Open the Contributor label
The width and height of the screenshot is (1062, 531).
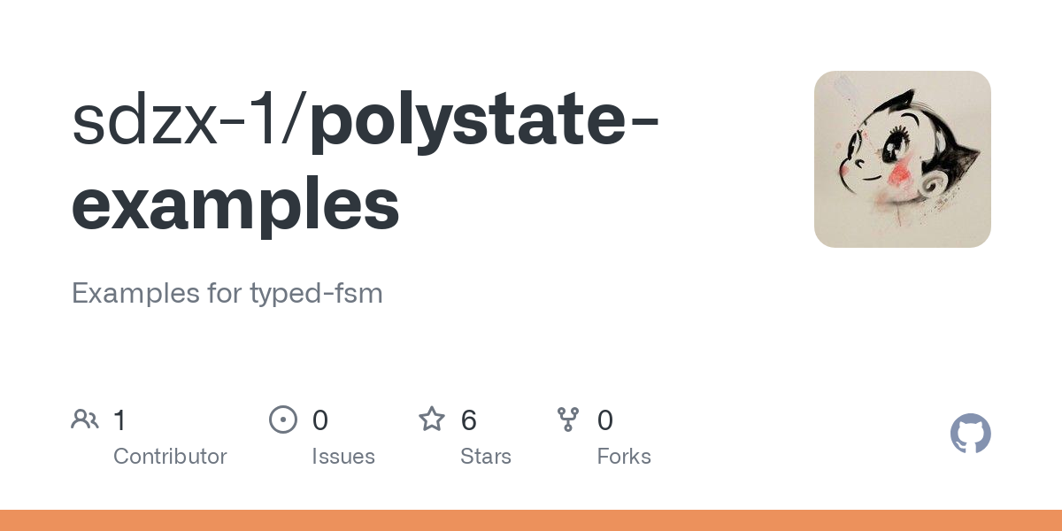click(170, 457)
